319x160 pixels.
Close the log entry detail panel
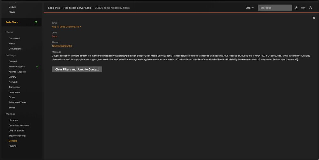pos(314,18)
